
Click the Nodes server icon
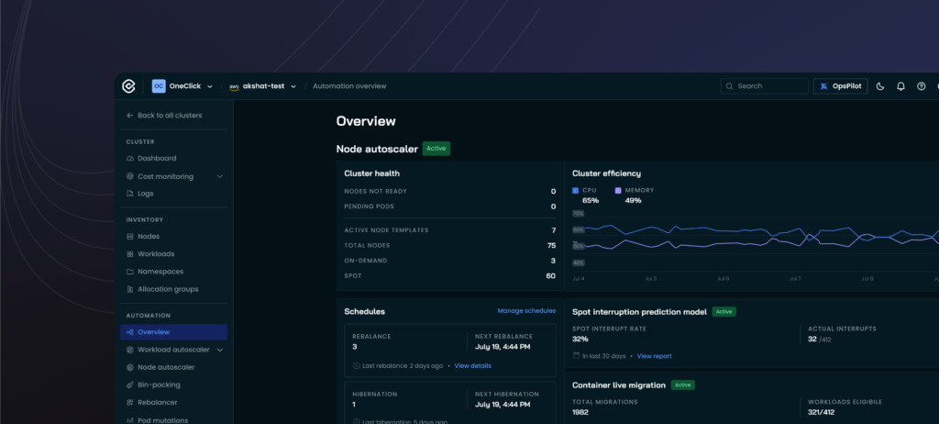(130, 236)
